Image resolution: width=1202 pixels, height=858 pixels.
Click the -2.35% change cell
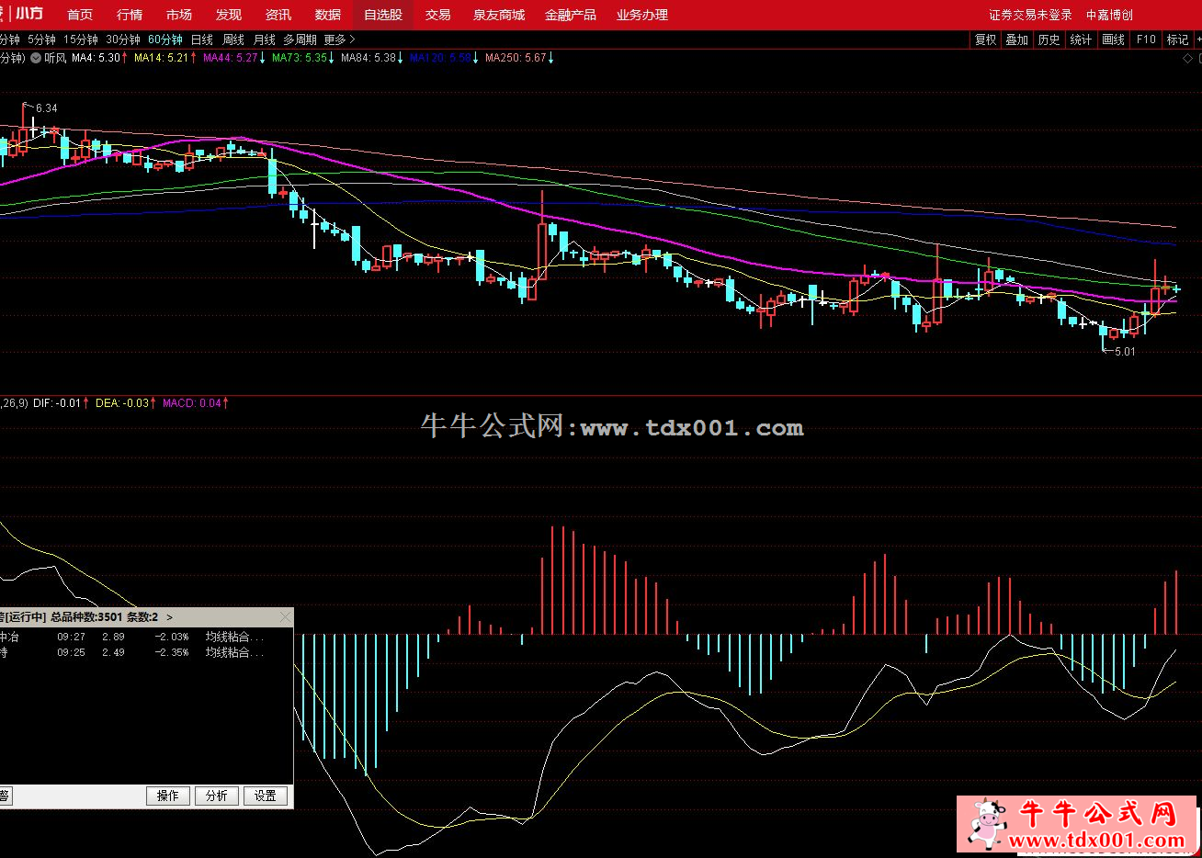(172, 652)
